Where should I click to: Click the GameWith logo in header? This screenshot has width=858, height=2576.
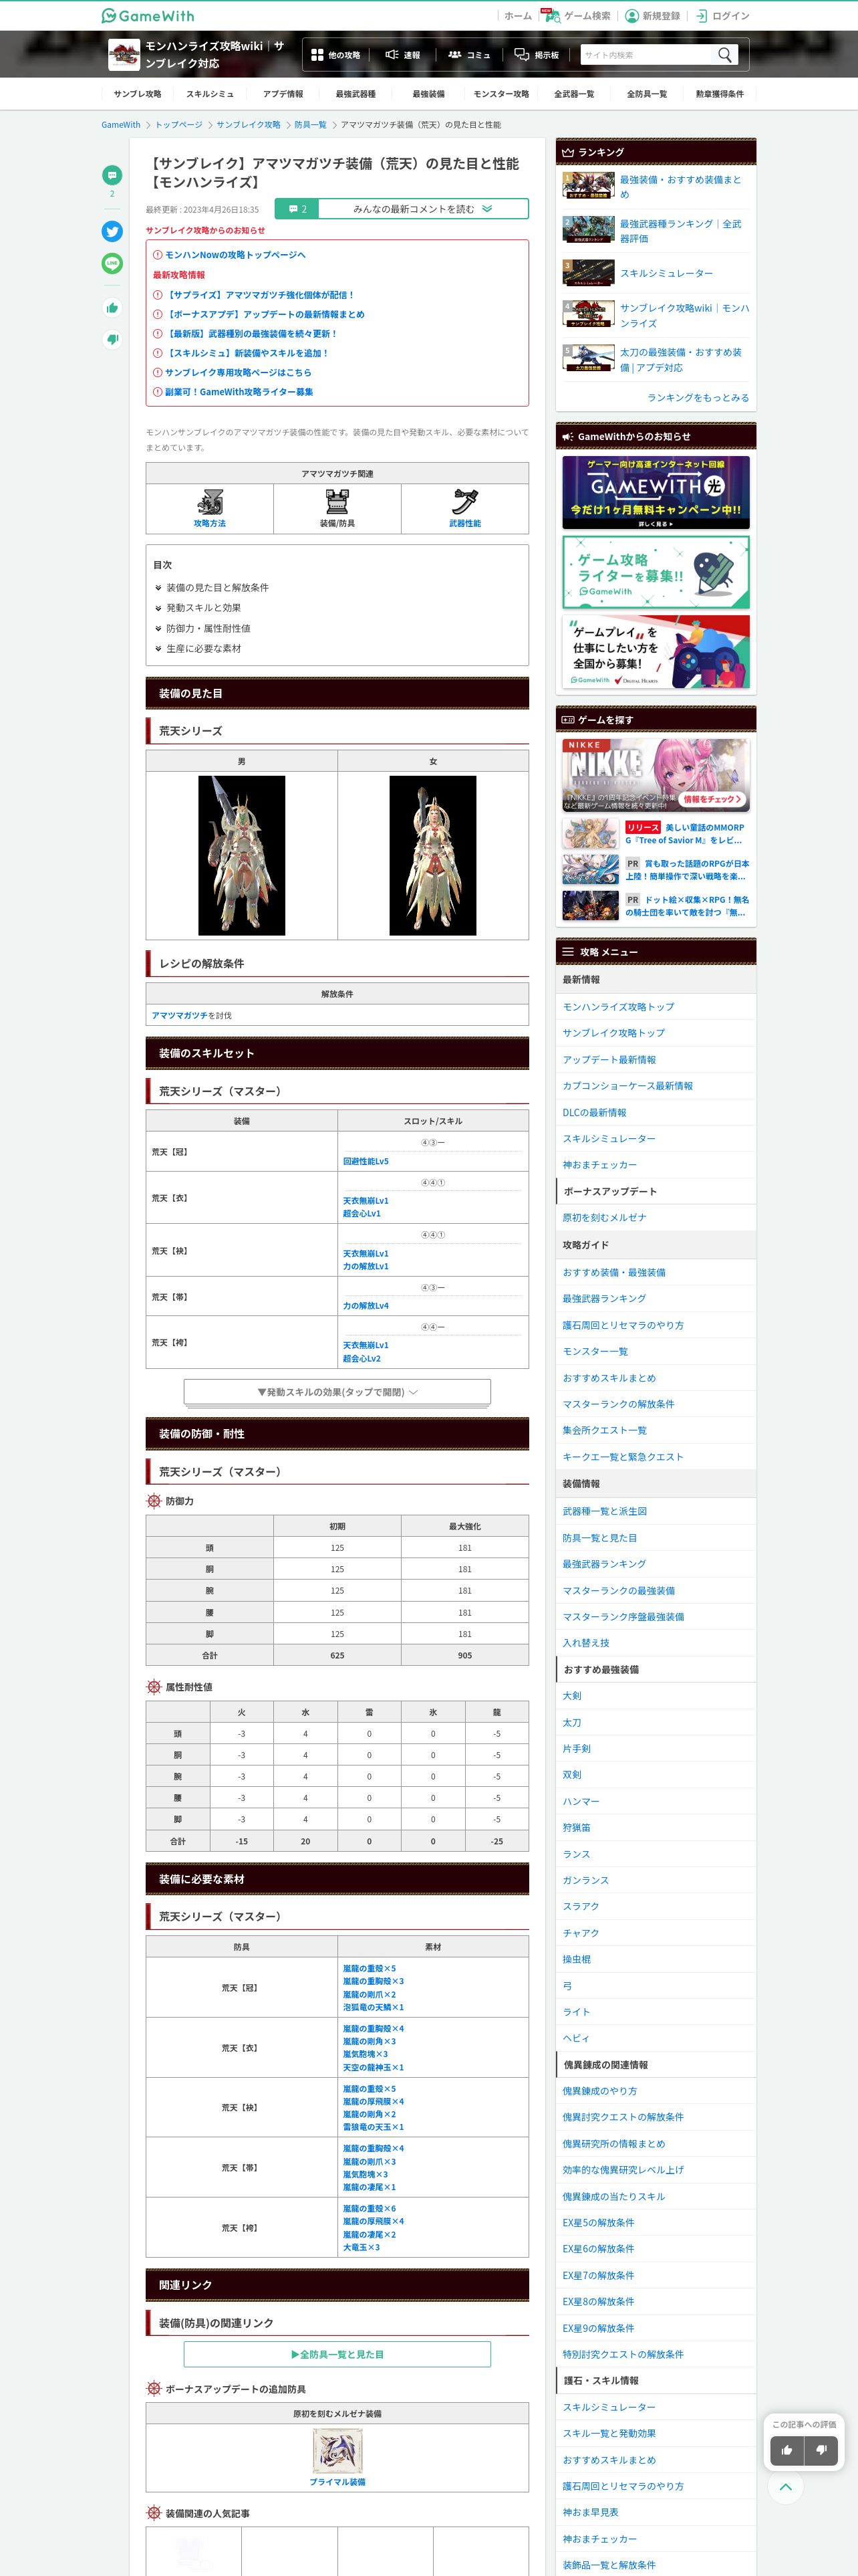pyautogui.click(x=148, y=15)
